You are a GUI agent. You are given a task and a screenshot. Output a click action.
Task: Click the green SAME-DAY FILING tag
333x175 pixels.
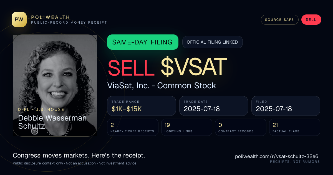pyautogui.click(x=143, y=42)
